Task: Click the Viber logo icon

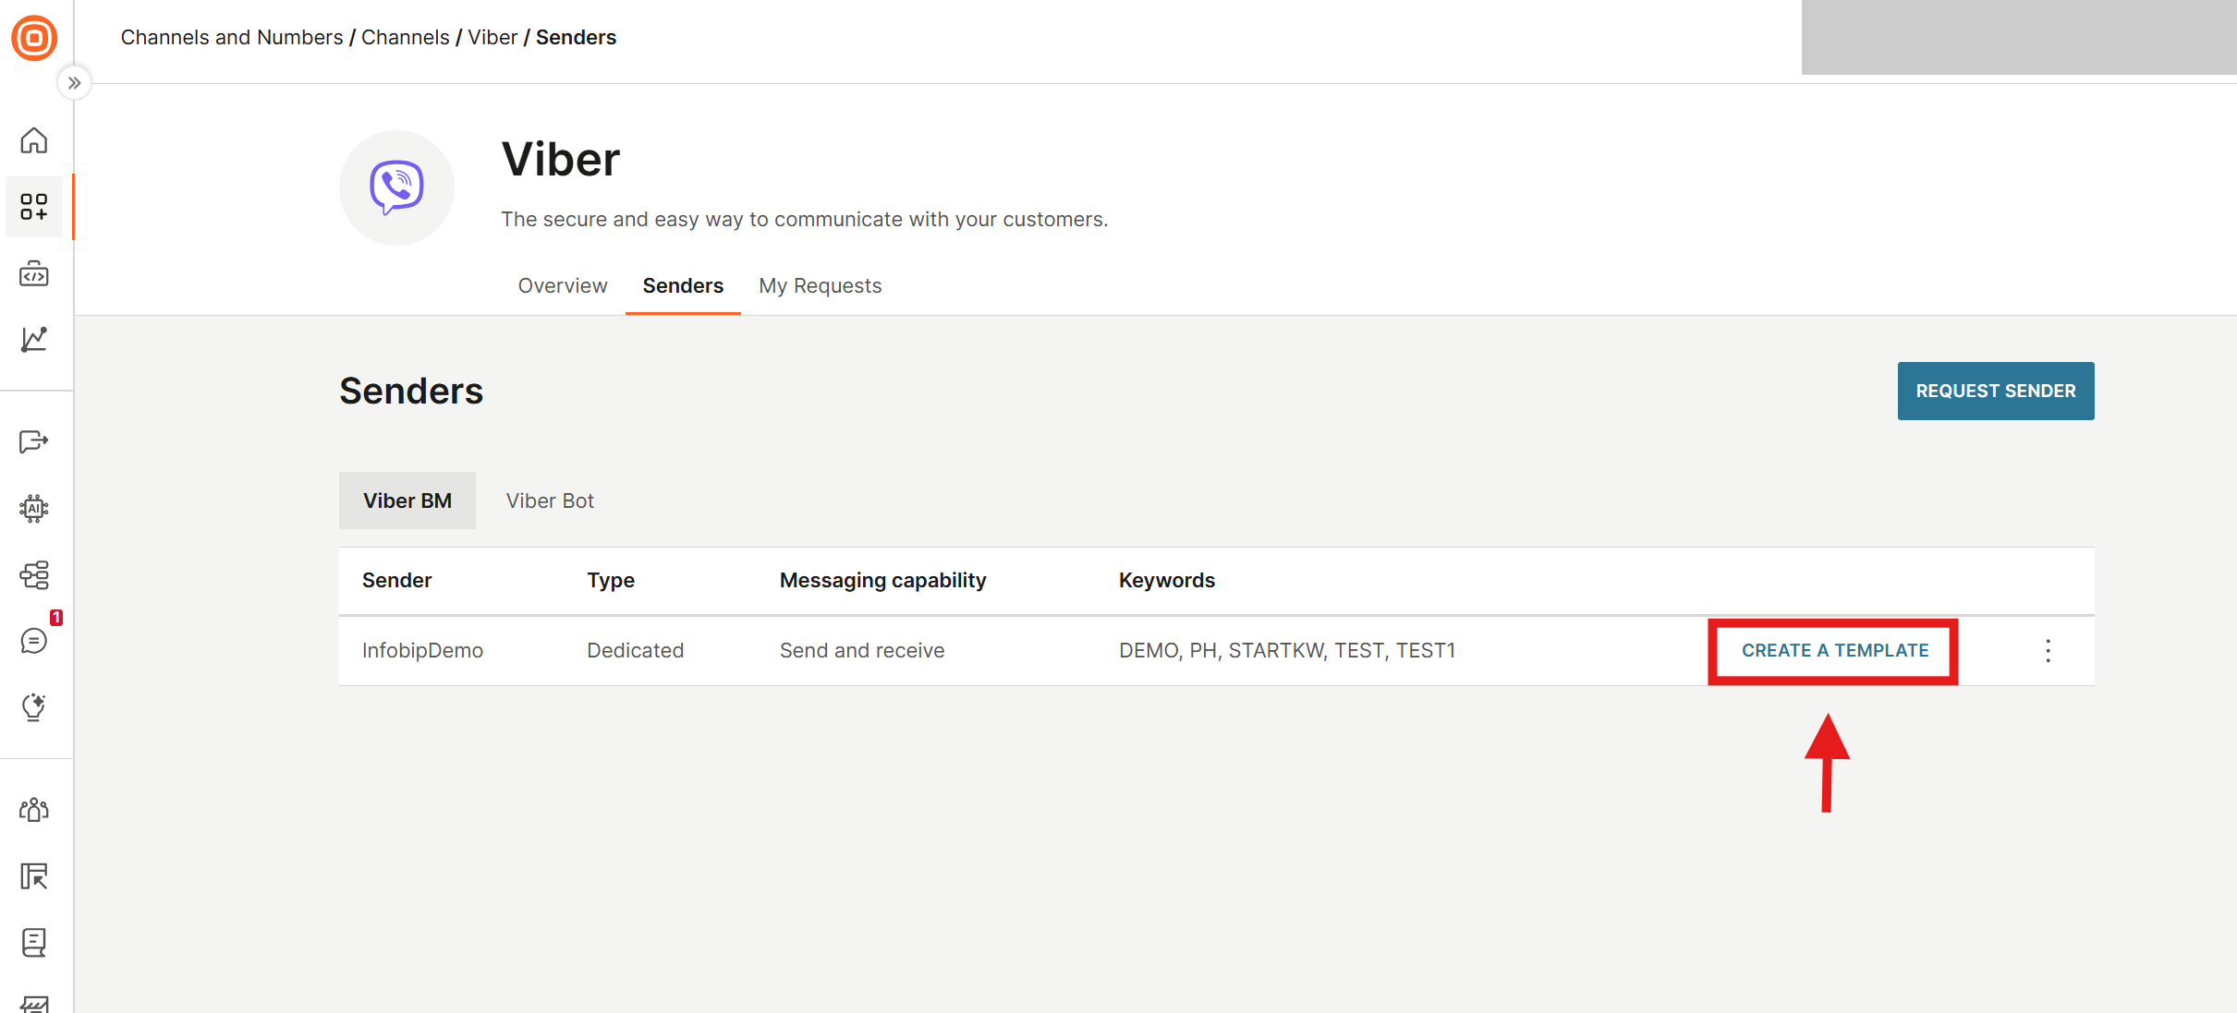Action: (x=396, y=187)
